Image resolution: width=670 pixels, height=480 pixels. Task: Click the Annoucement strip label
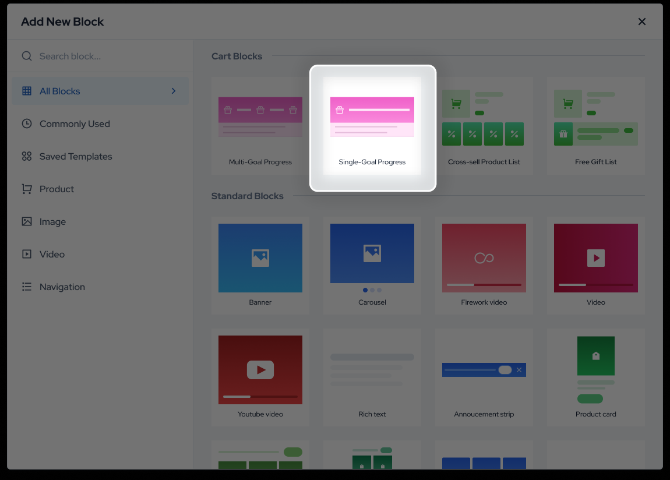tap(484, 414)
